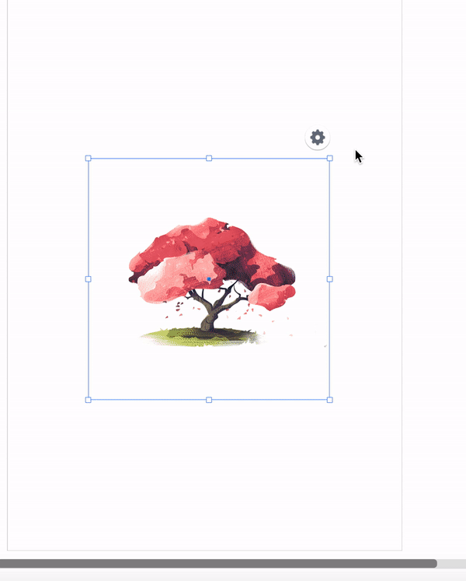
Task: Click the empty scrollbar track right of thumb
Action: click(451, 564)
